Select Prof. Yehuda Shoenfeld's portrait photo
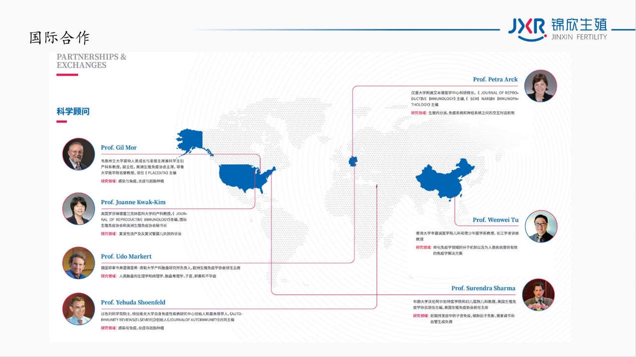 [x=79, y=308]
